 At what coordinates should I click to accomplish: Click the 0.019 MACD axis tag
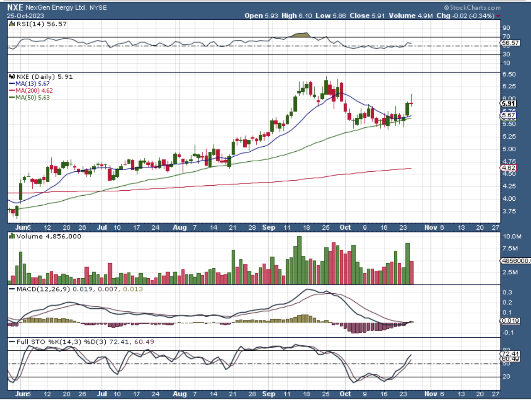[x=510, y=321]
